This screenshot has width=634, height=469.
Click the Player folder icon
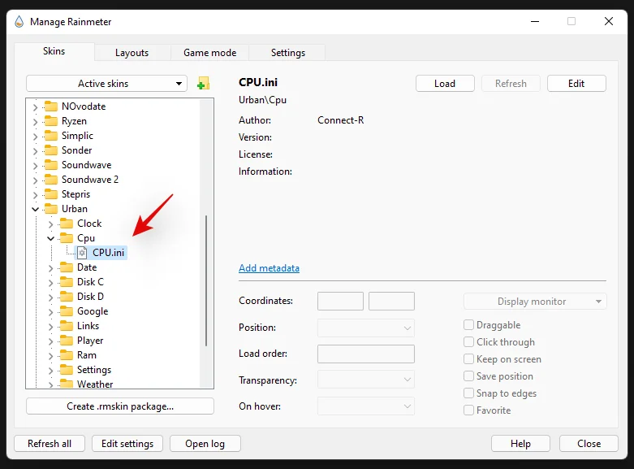coord(67,341)
